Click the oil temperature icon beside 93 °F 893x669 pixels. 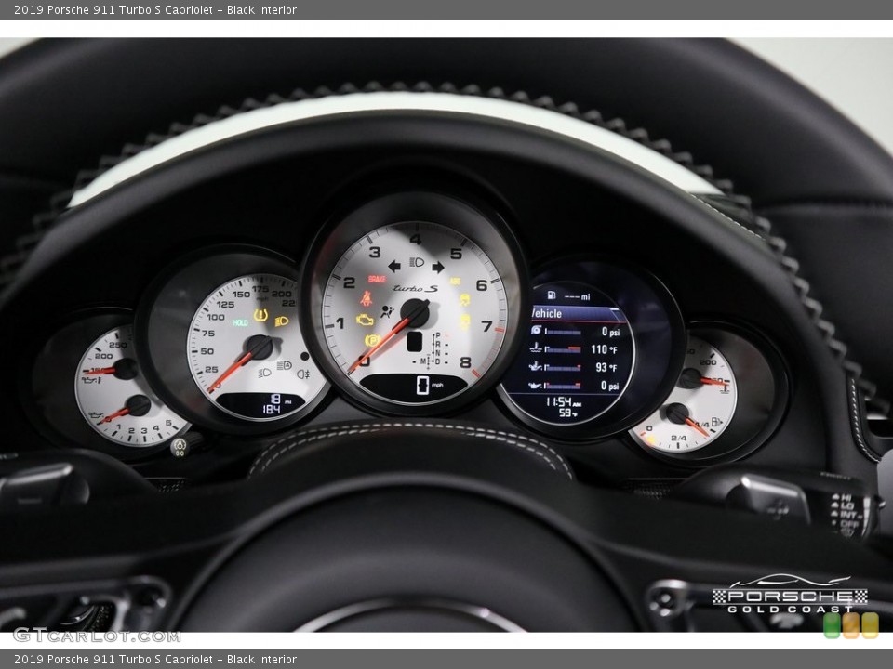pyautogui.click(x=536, y=366)
